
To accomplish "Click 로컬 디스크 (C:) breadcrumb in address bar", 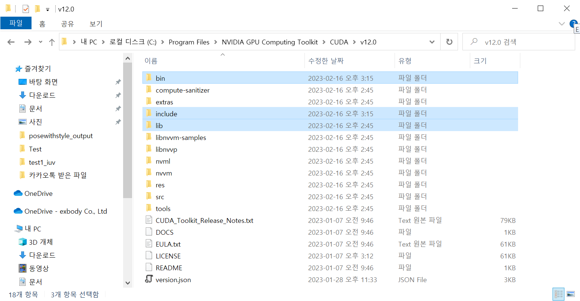I will pos(133,42).
